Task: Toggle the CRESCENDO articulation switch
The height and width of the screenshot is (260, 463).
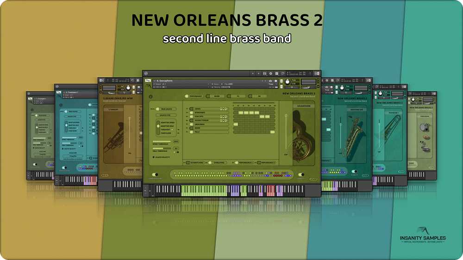Action: tap(191, 124)
